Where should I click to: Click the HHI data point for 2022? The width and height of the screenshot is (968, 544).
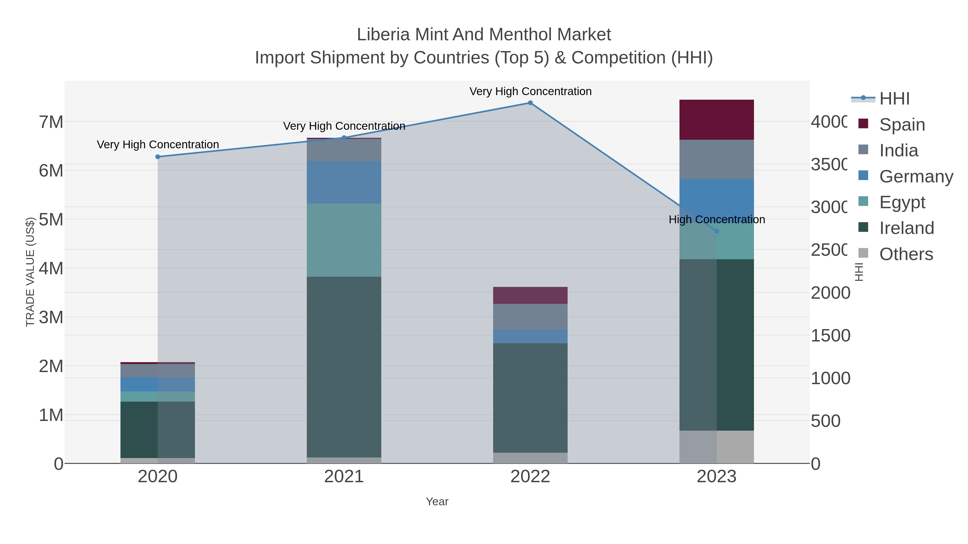530,103
